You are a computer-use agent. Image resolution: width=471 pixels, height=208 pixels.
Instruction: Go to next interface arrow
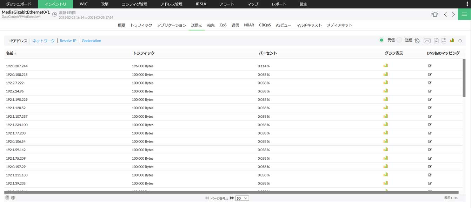[453, 14]
